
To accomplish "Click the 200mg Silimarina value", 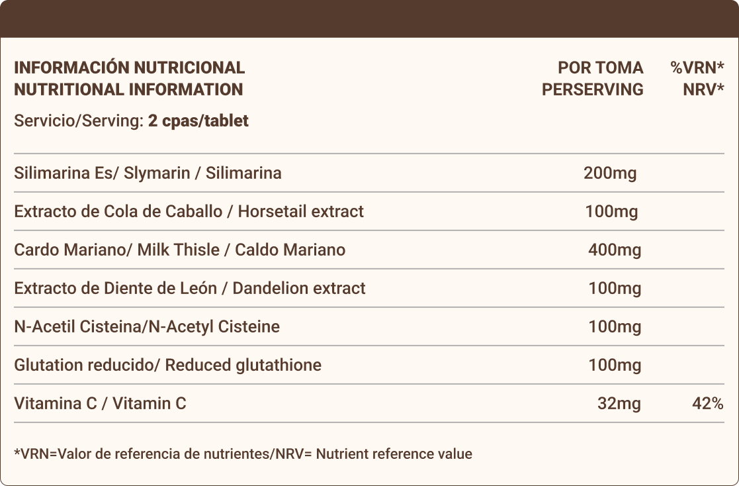I will 610,173.
